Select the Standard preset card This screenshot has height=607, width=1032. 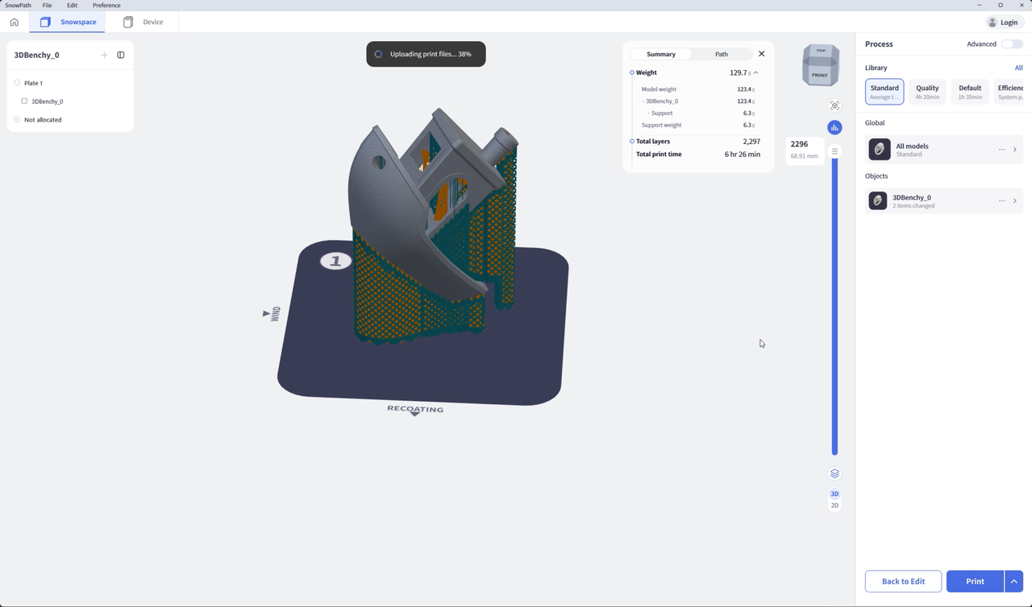coord(884,92)
